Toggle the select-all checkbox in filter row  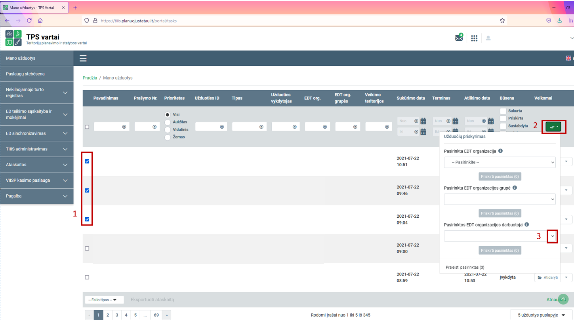click(87, 127)
